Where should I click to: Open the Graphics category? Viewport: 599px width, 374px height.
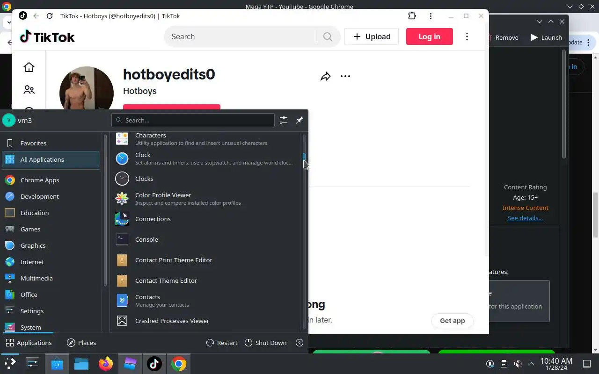(51, 245)
